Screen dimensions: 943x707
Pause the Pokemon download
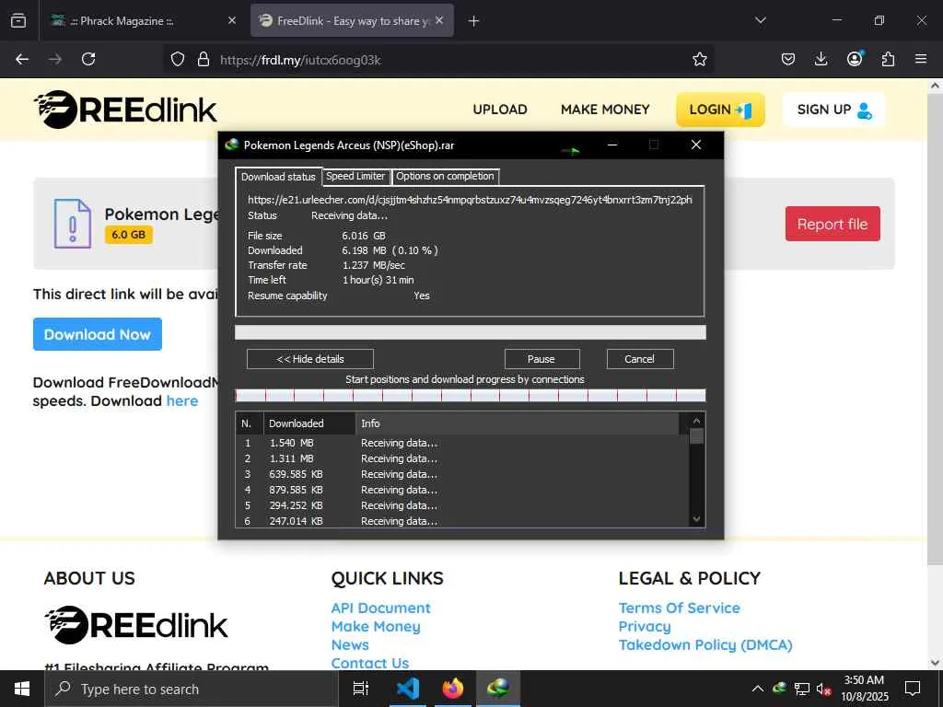(x=541, y=359)
